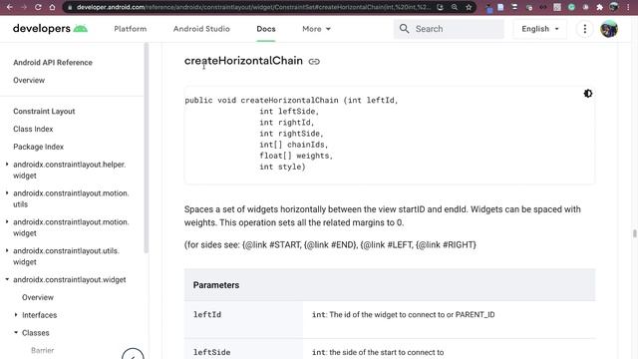Image resolution: width=638 pixels, height=359 pixels.
Task: Open the English language dropdown
Action: click(539, 29)
